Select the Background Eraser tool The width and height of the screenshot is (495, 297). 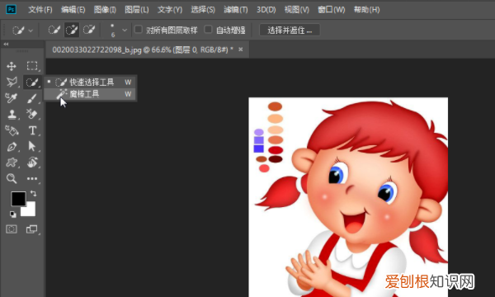click(x=32, y=114)
